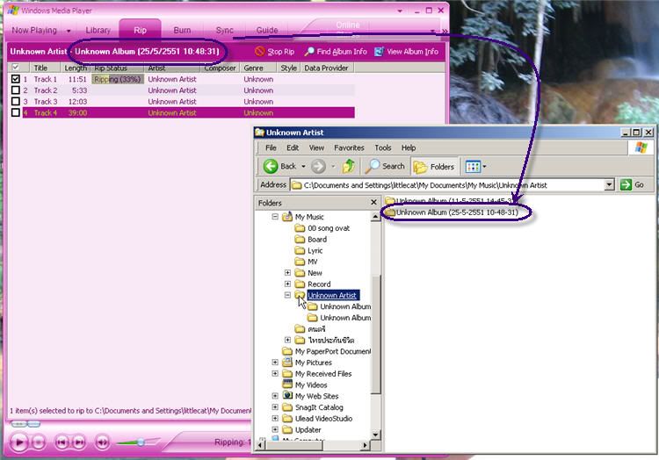Viewport: 659px width, 460px height.
Task: Click the Stop playback button
Action: [x=39, y=442]
